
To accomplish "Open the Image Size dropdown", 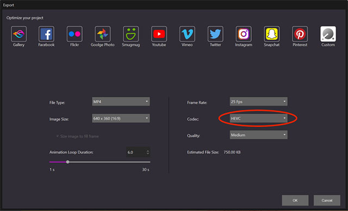I will coord(121,118).
